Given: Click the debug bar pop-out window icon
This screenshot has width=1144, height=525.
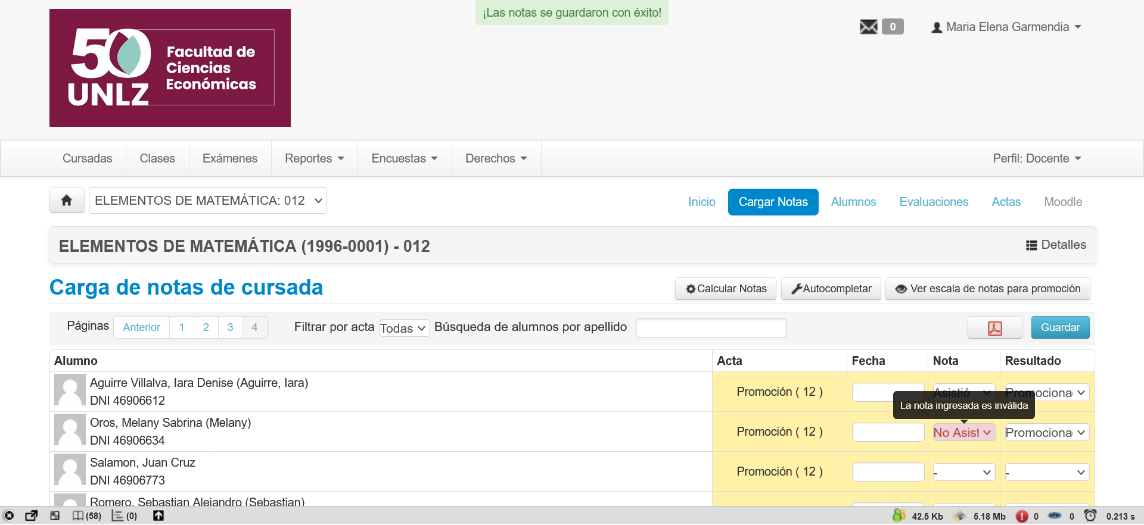Looking at the screenshot, I should (32, 516).
